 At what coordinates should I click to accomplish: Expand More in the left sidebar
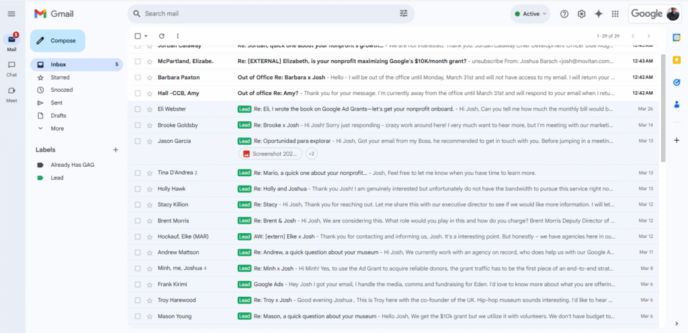57,128
